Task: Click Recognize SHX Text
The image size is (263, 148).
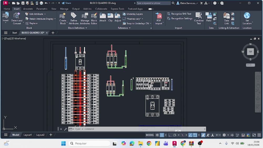Action: coord(179,14)
